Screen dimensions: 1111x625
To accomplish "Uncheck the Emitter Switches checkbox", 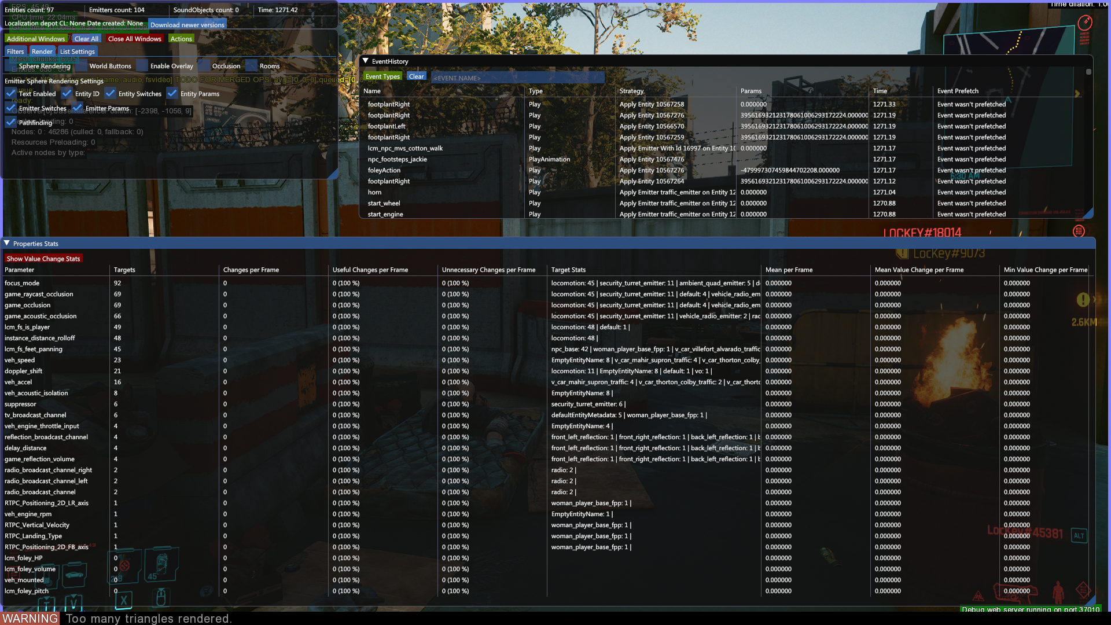I will coord(11,108).
